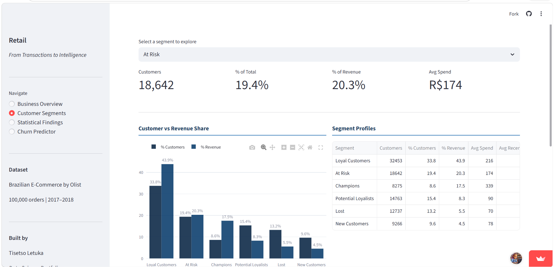Viewport: 554px width, 267px height.
Task: Click the 32453 customers cell
Action: coord(391,161)
